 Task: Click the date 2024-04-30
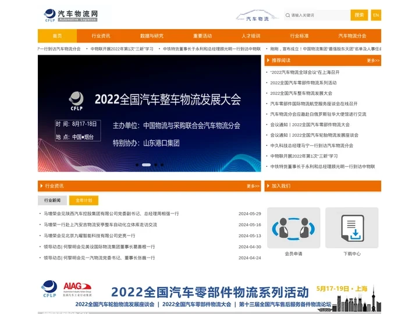pyautogui.click(x=250, y=247)
